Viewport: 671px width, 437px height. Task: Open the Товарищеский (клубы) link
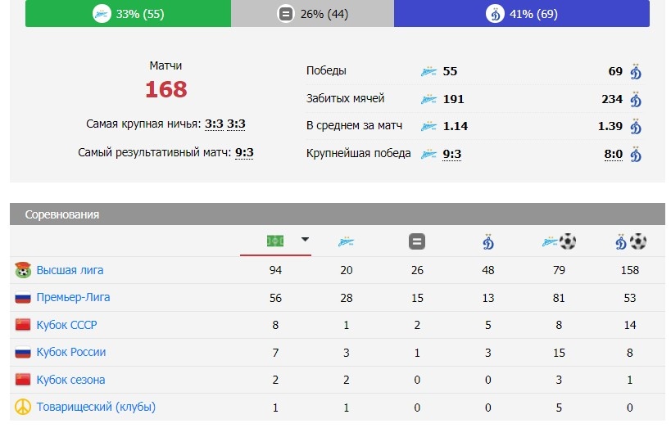coord(96,407)
